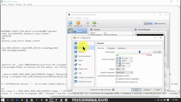Click Ayuda button in settings dialog
Viewport: 181px width, 102px height.
click(158, 90)
